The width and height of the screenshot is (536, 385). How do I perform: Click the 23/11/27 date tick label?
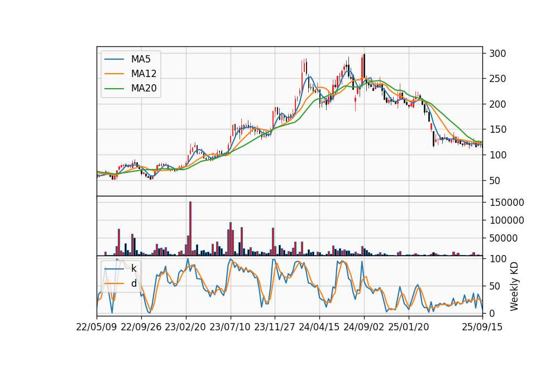[275, 327]
